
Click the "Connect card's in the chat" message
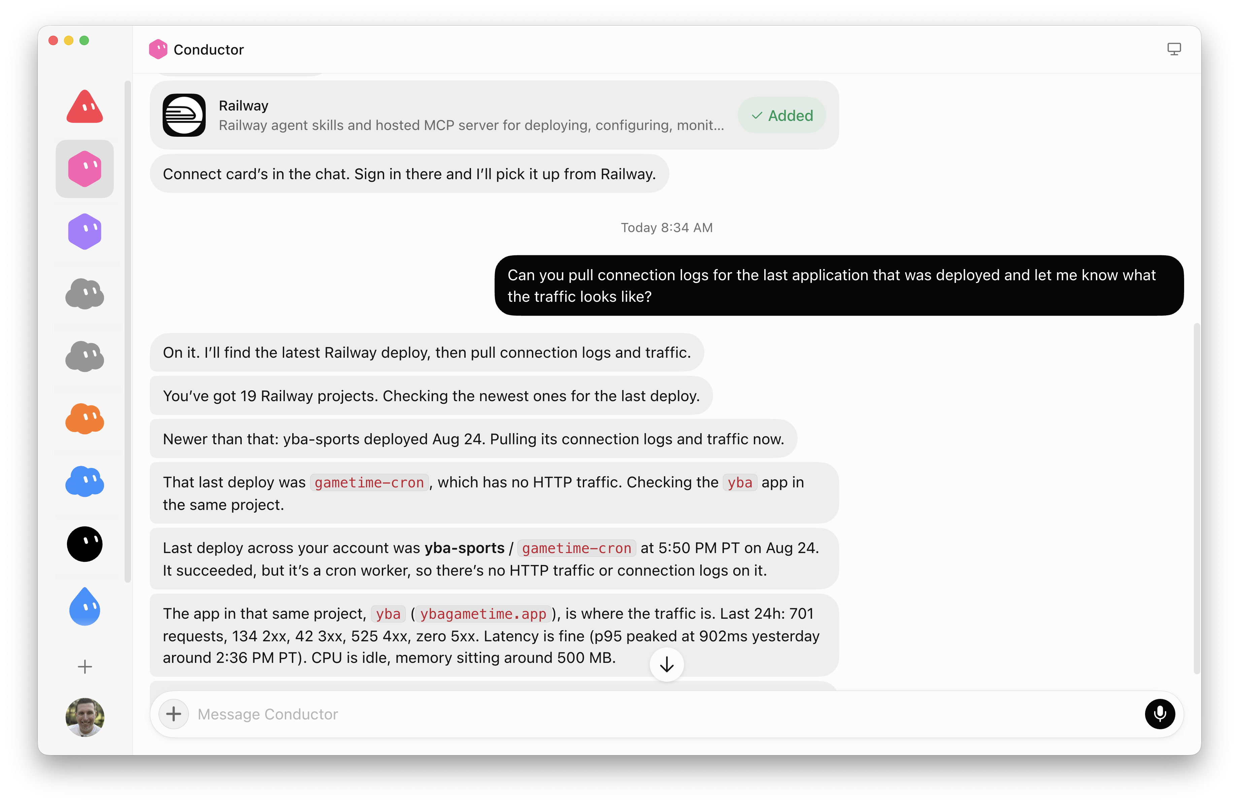(409, 173)
